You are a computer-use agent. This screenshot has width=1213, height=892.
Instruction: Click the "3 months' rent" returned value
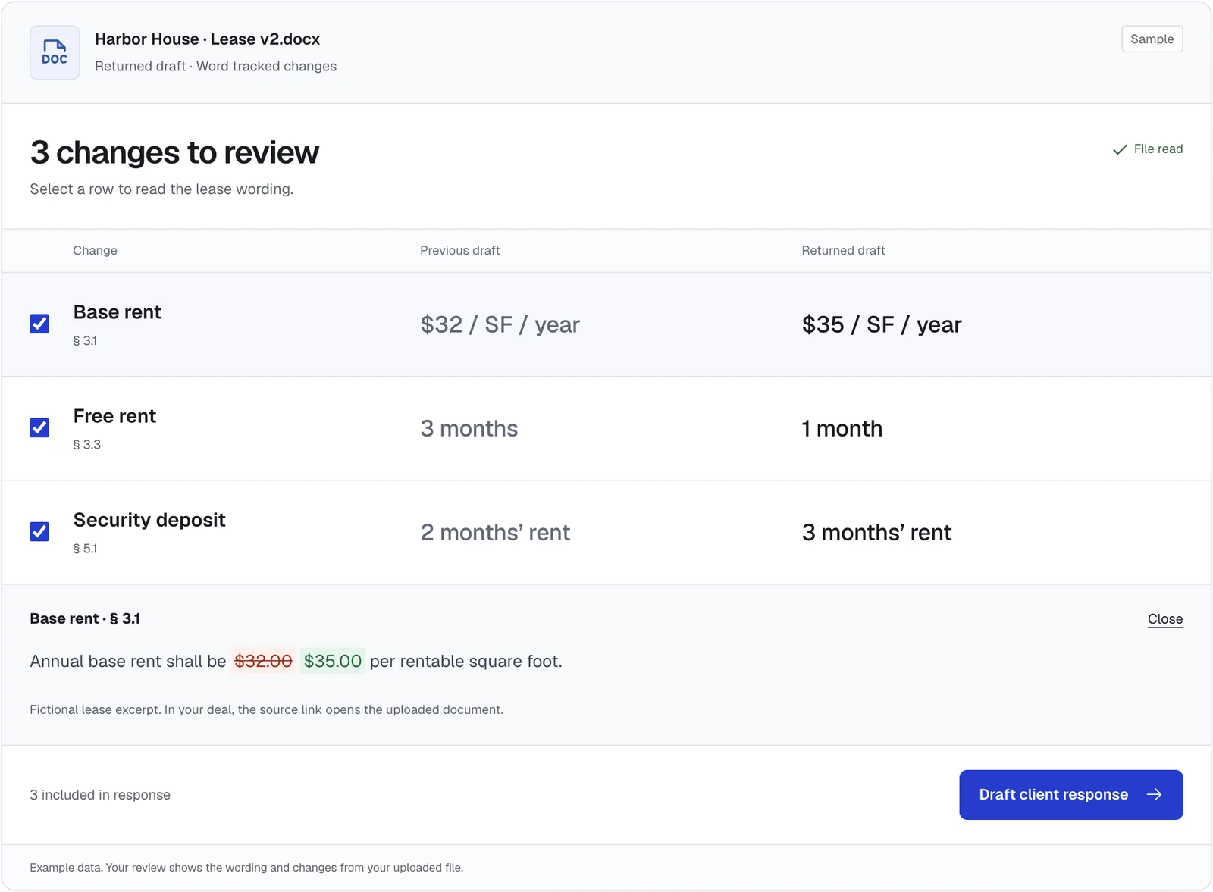tap(876, 532)
